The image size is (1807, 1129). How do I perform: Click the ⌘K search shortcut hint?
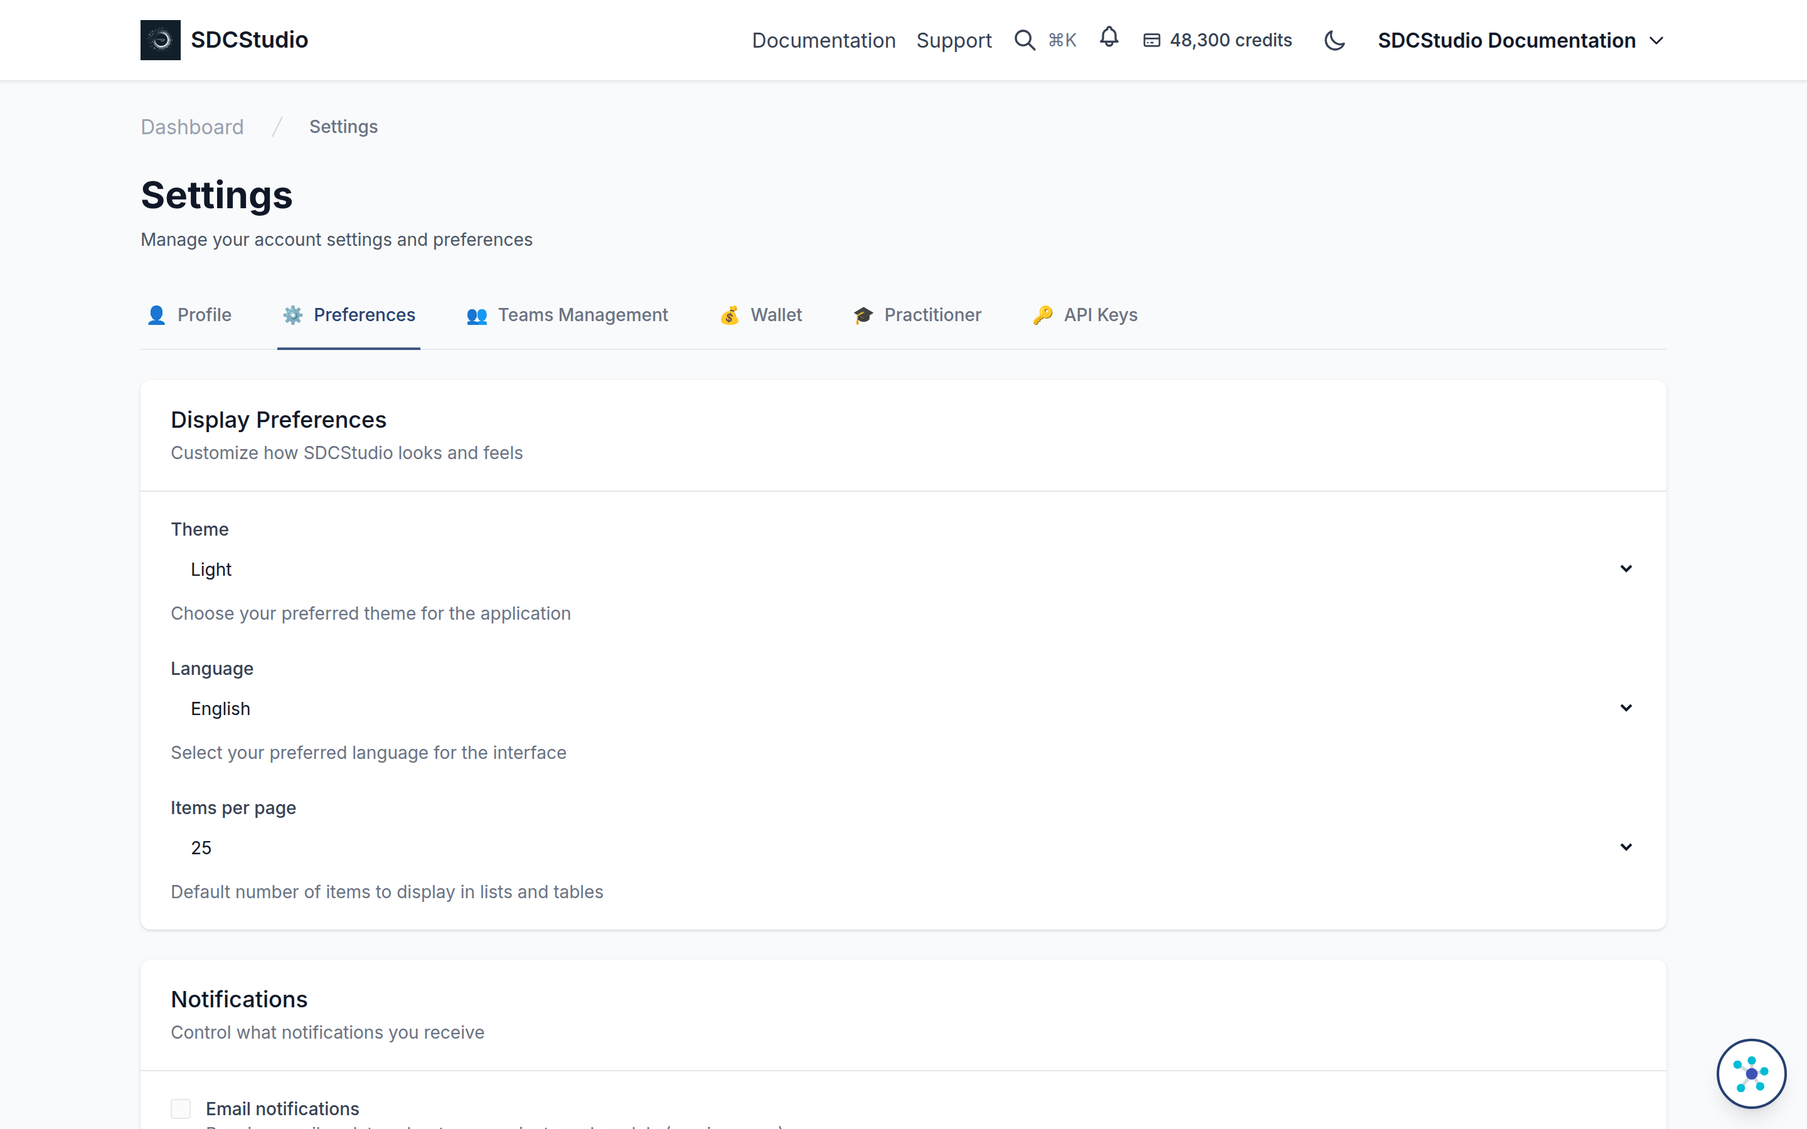click(1062, 40)
